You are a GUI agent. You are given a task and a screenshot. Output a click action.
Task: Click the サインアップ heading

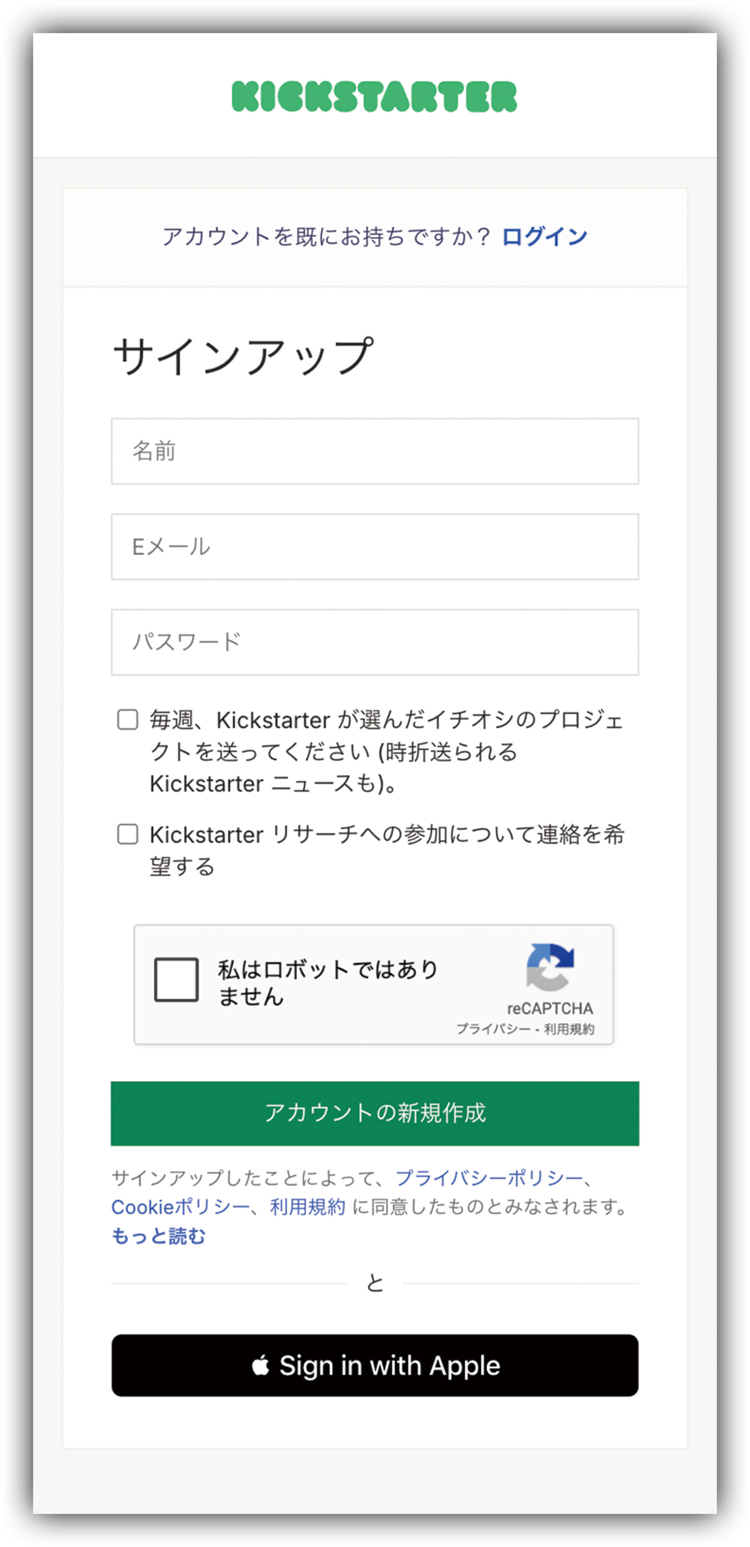point(243,356)
